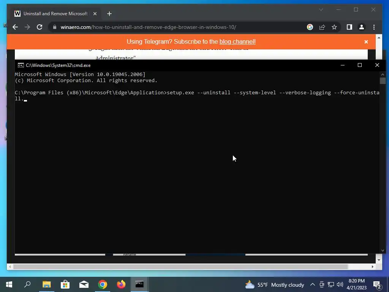This screenshot has height=292, width=389.
Task: Select the Uninstall and Remove Microsoft tab
Action: pos(56,14)
